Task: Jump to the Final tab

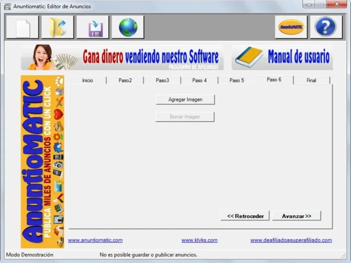Action: coord(312,80)
